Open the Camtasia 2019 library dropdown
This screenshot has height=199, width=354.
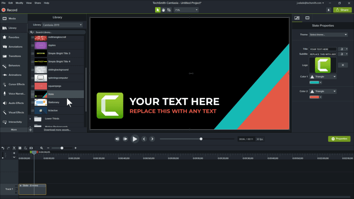62,25
